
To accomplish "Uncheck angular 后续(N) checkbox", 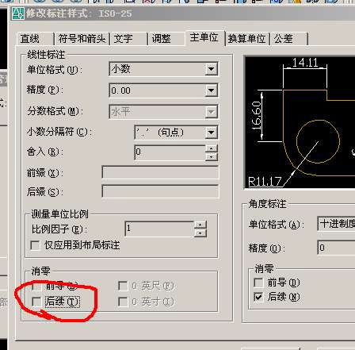I will tap(258, 297).
